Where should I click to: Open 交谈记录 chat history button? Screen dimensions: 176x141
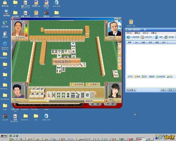pos(131,90)
